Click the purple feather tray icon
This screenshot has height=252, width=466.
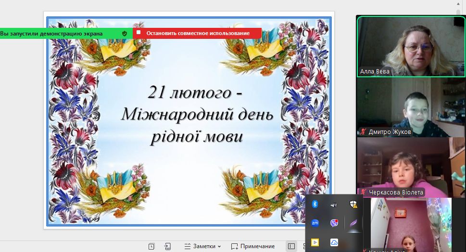(353, 223)
